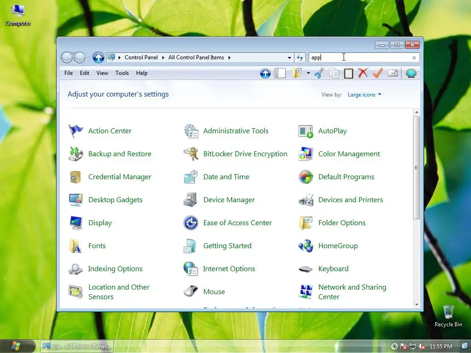Open Credential Manager
The image size is (471, 353).
click(x=110, y=177)
